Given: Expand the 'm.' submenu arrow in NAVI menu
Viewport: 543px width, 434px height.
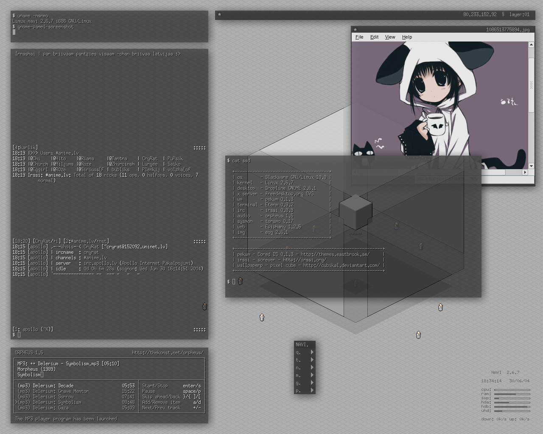Looking at the screenshot, I should click(312, 375).
